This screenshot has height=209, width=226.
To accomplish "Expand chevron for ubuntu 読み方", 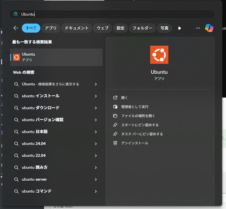I will tap(96, 168).
